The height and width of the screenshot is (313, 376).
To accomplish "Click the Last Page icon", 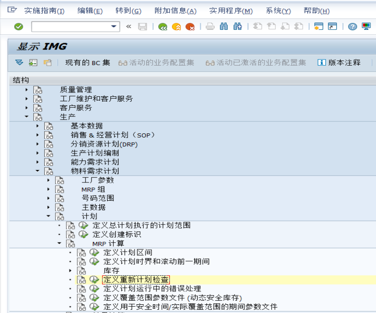I will tap(299, 27).
